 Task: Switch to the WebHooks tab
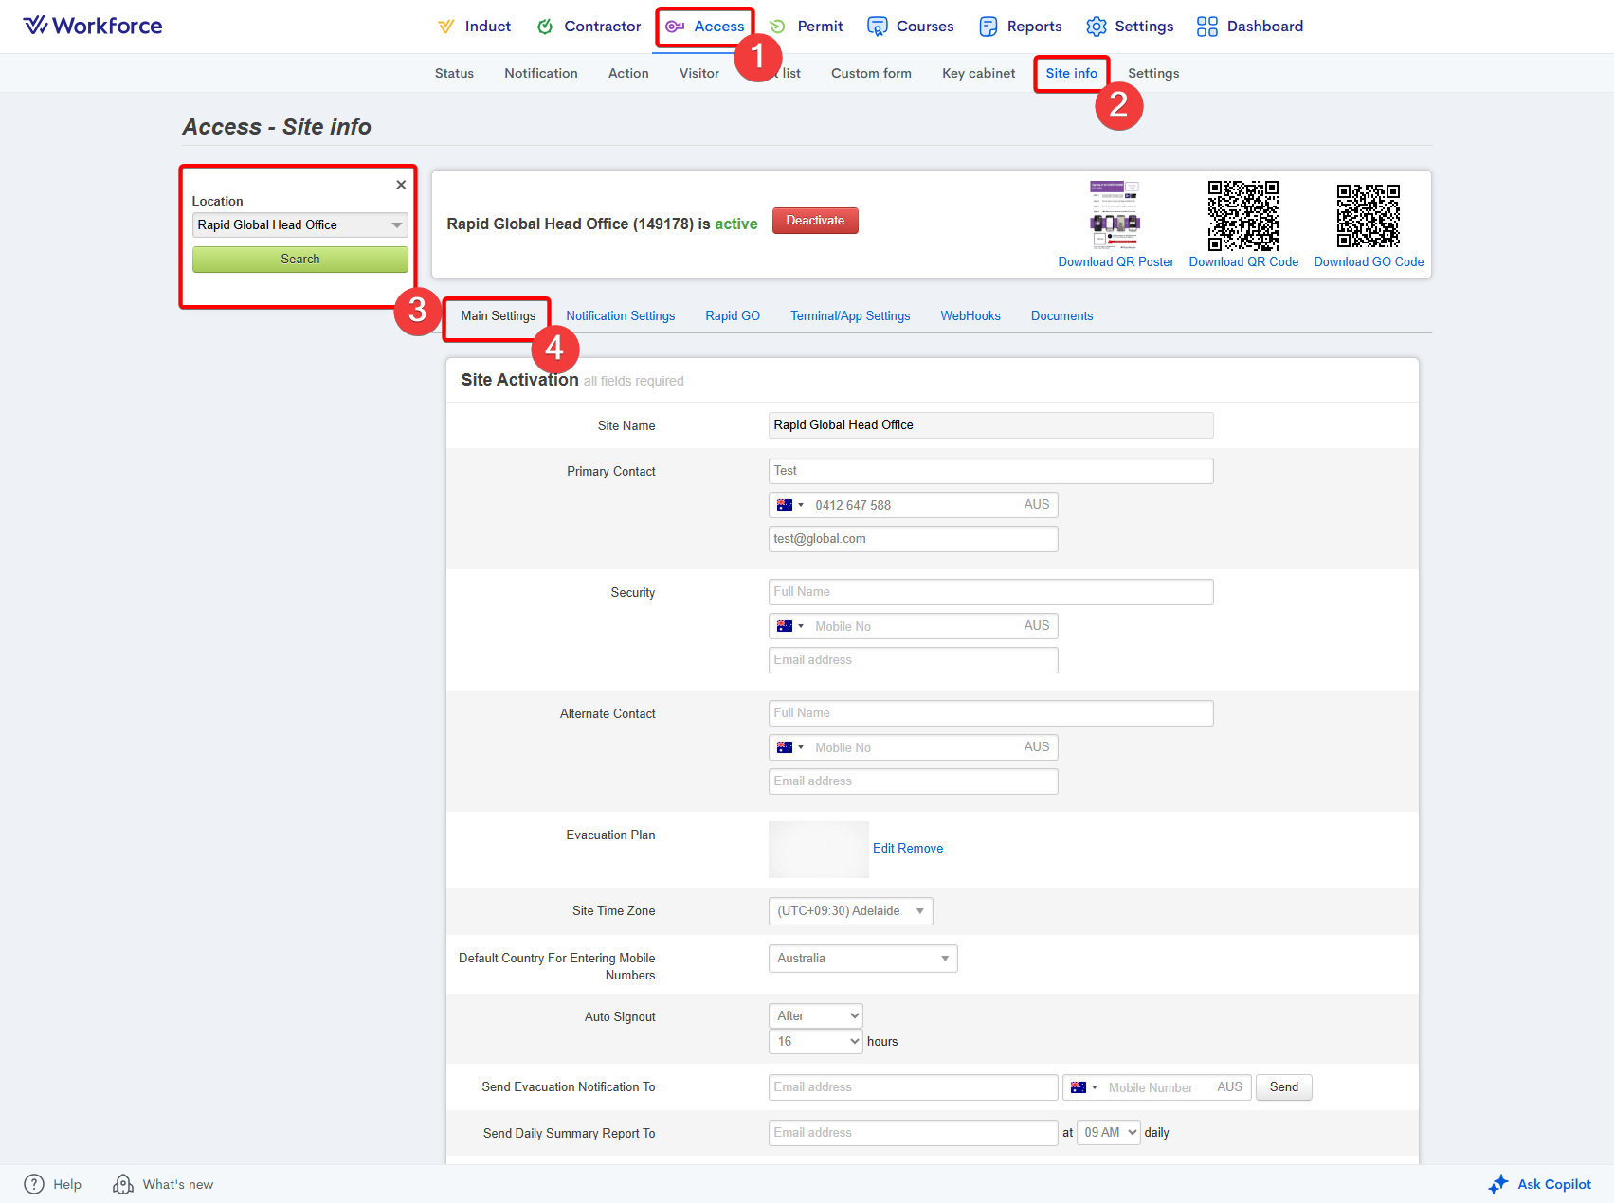click(970, 316)
